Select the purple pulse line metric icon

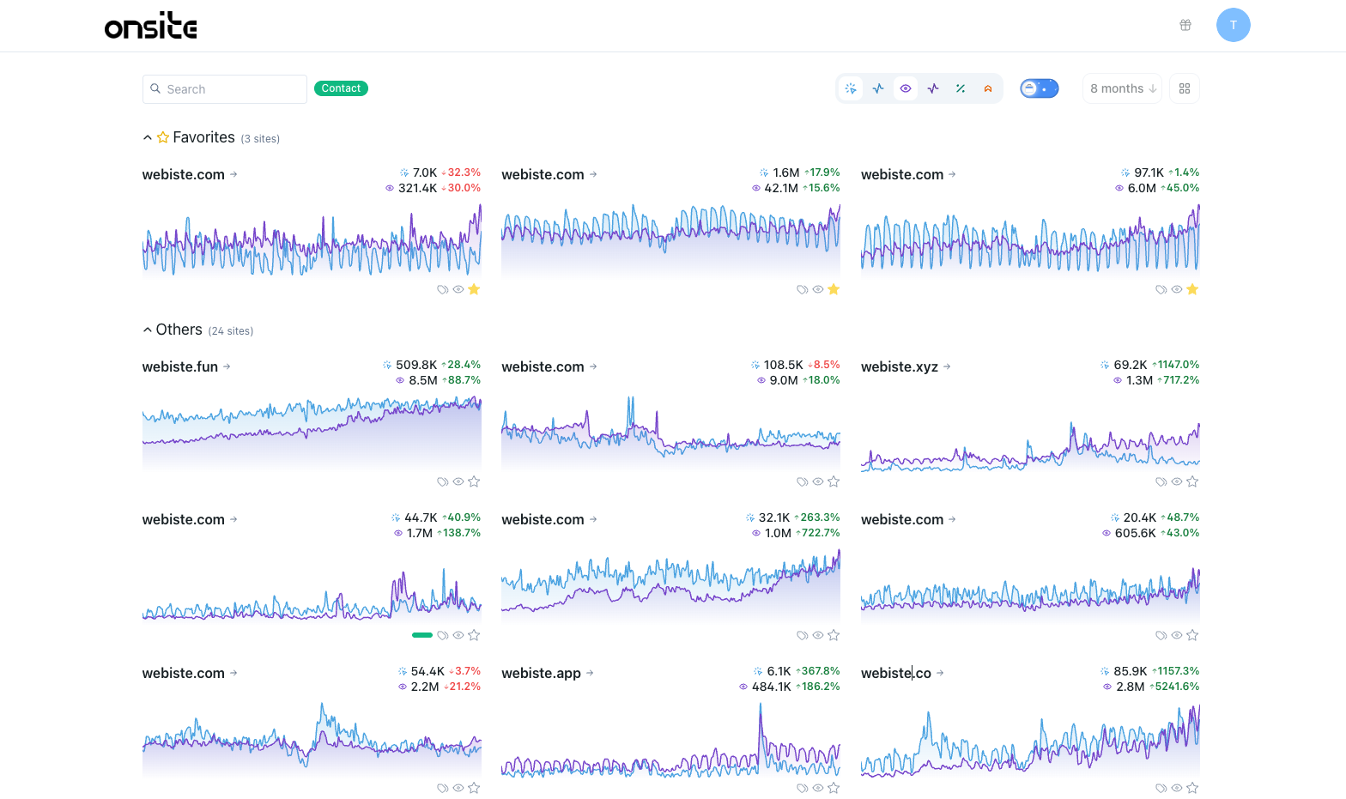933,88
